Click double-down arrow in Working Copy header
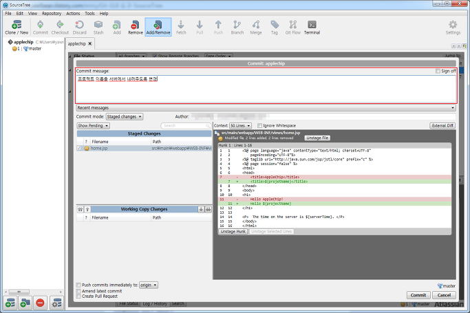The height and width of the screenshot is (313, 470). tap(208, 209)
